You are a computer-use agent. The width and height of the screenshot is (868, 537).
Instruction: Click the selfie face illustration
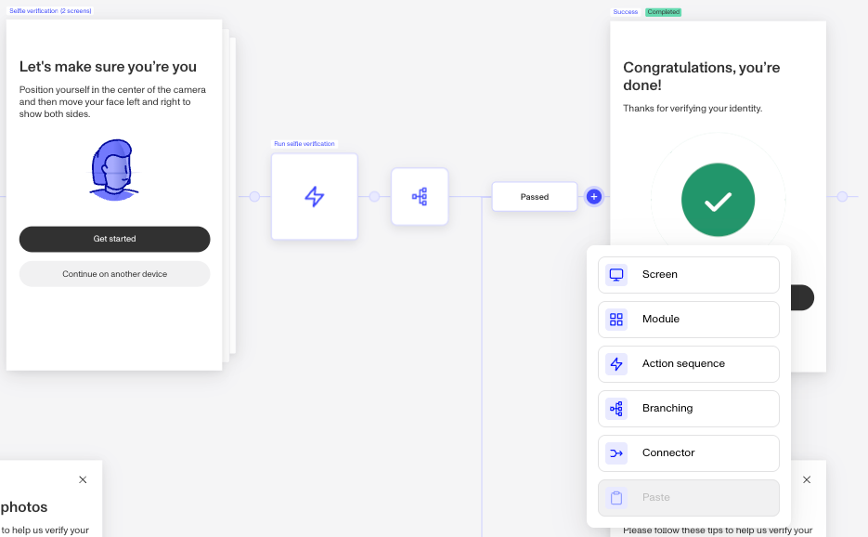(x=114, y=170)
